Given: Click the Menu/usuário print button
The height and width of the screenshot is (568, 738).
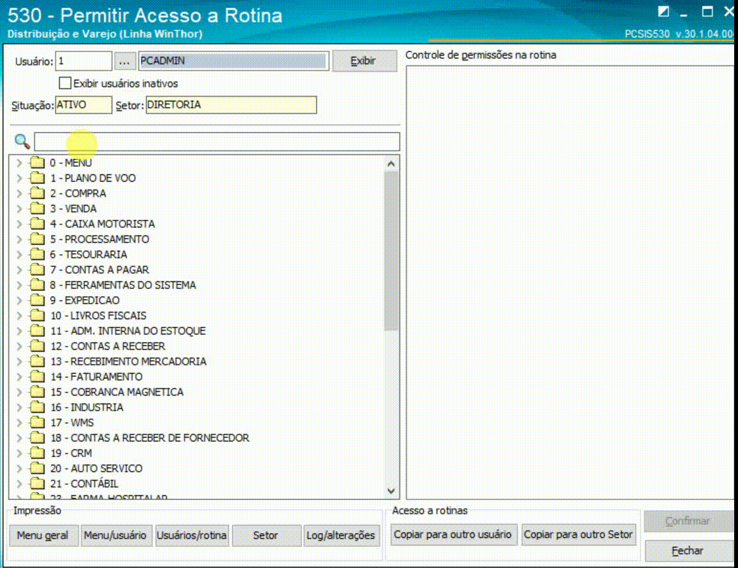Looking at the screenshot, I should (115, 535).
